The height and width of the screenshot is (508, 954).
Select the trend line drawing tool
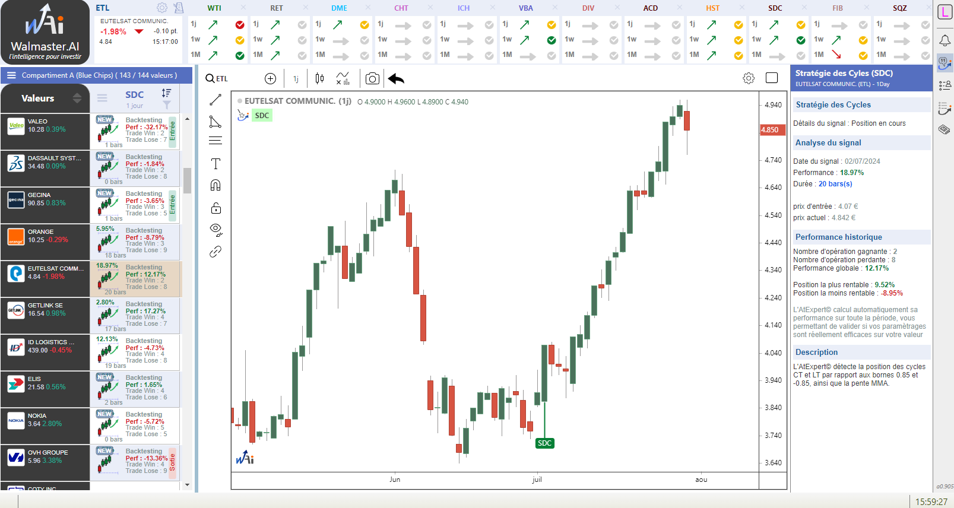pos(215,100)
